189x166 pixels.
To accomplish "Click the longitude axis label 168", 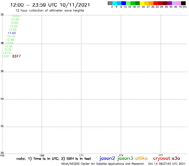I will point(42,155).
